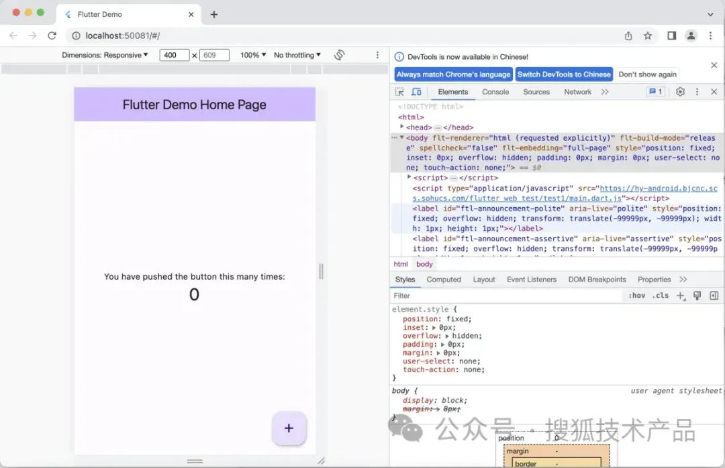Click the share page icon
This screenshot has width=725, height=468.
(x=628, y=36)
